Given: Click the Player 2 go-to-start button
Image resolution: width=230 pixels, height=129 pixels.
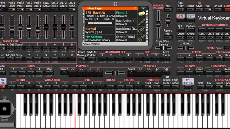Looking at the screenshot, I should point(157,73).
